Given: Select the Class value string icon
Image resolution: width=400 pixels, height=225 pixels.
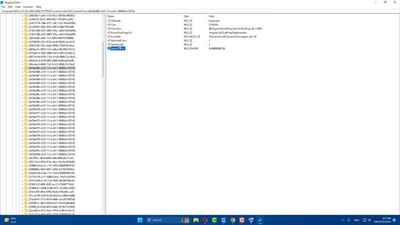Looking at the screenshot, I should [109, 25].
